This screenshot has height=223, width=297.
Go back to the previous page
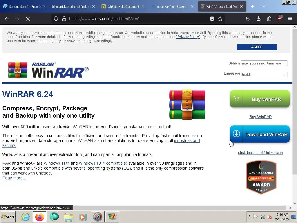pyautogui.click(x=7, y=19)
